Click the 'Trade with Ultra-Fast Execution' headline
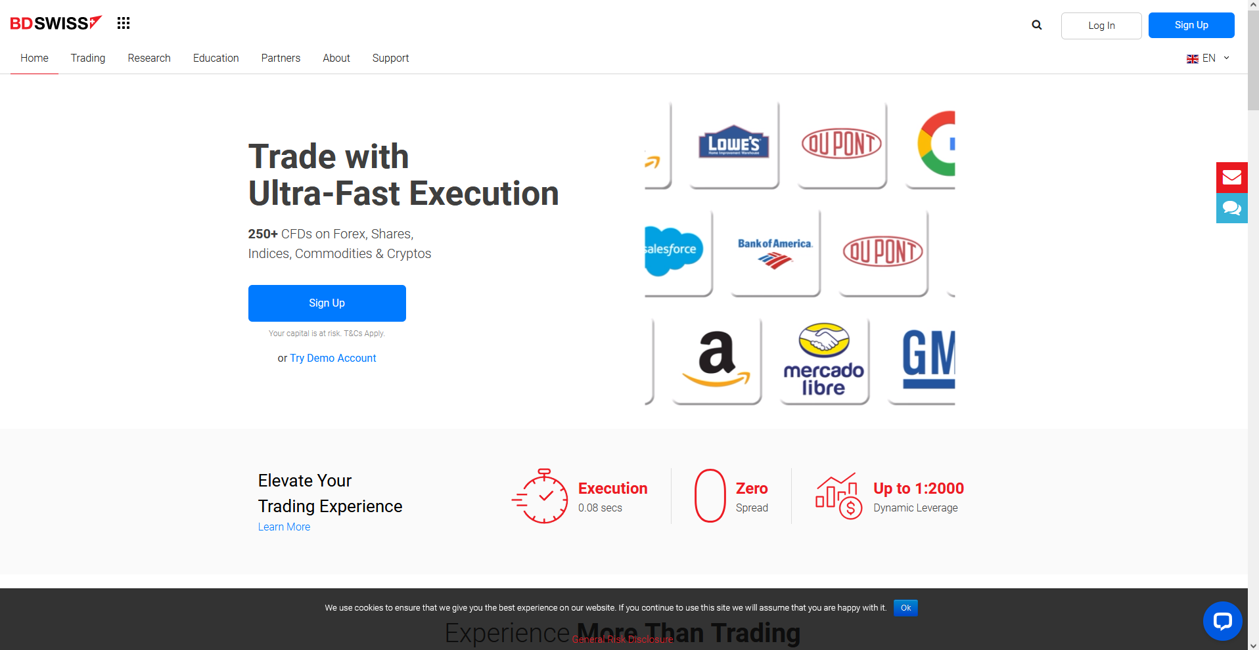 click(403, 175)
